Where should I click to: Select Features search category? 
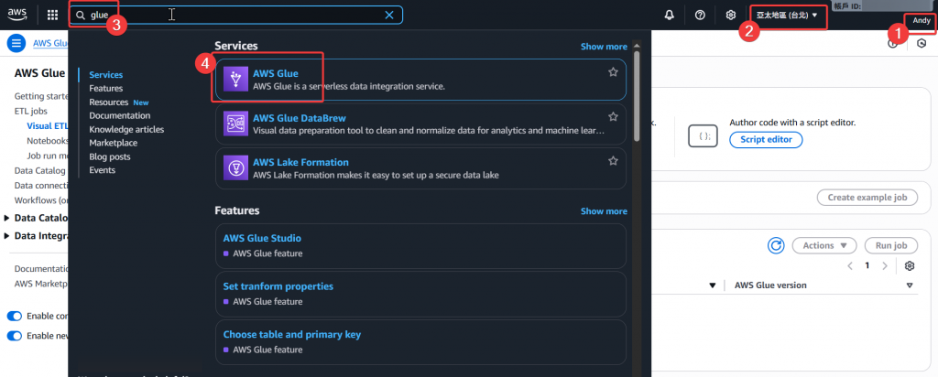click(x=106, y=89)
